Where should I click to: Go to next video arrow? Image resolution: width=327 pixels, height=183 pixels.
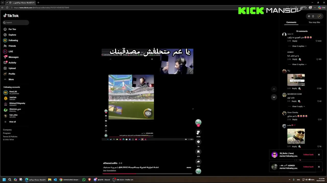274,97
